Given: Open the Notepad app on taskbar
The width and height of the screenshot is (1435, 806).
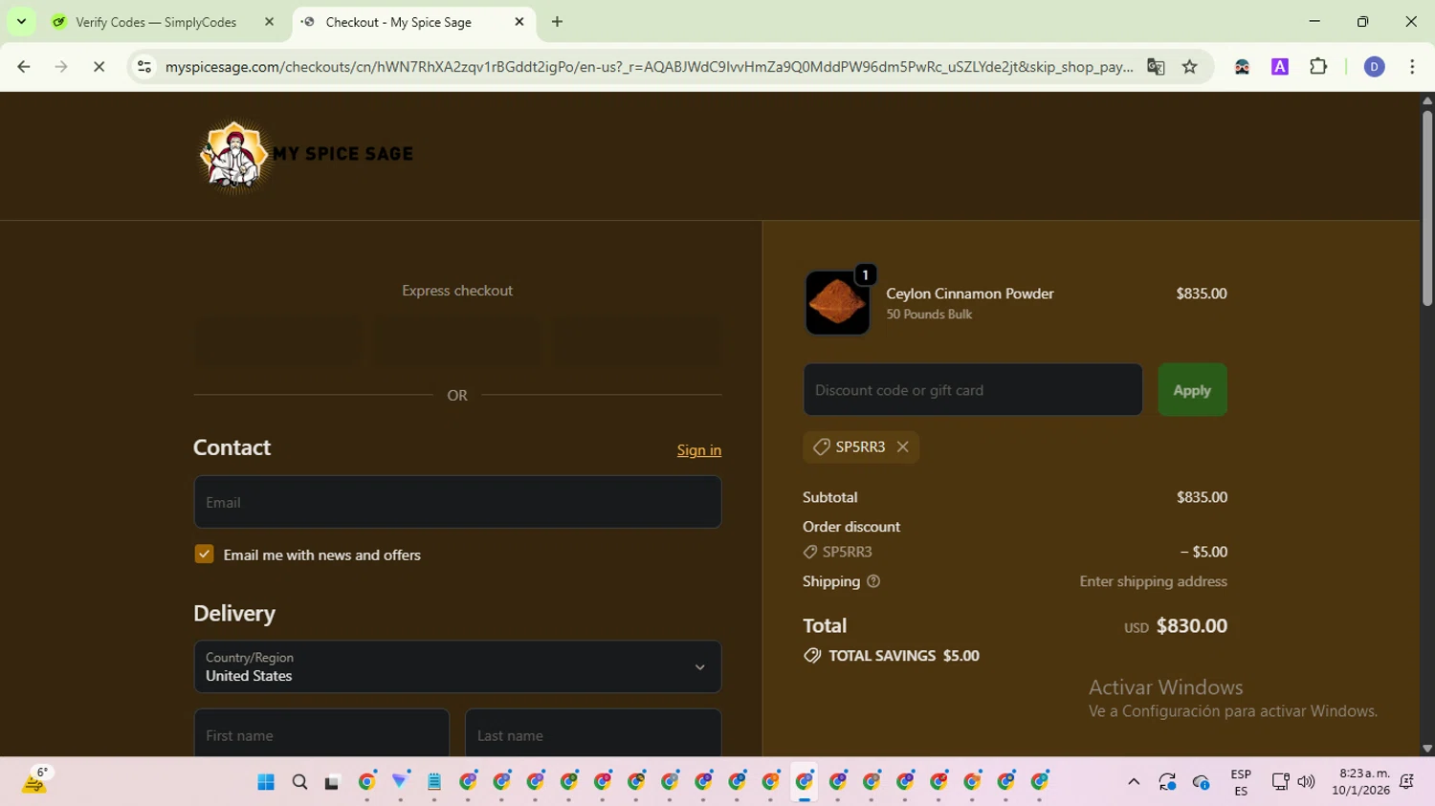Looking at the screenshot, I should [x=434, y=782].
